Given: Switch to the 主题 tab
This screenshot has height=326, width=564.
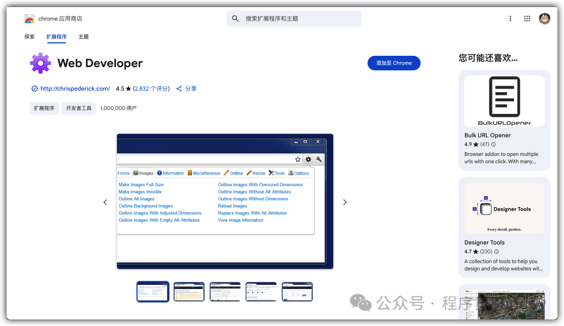Looking at the screenshot, I should pos(84,37).
